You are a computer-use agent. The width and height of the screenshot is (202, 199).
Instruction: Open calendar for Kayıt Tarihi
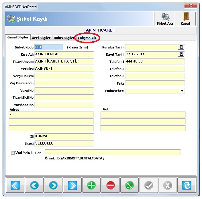point(181,54)
